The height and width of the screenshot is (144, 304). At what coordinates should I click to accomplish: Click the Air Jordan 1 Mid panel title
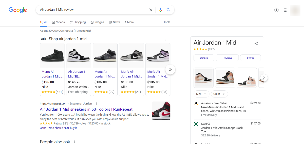coord(215,43)
